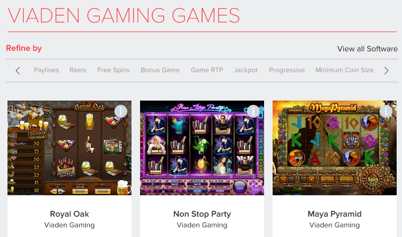Screen dimensions: 402x237
Task: Open the Royal Oak game title link
Action: [69, 213]
